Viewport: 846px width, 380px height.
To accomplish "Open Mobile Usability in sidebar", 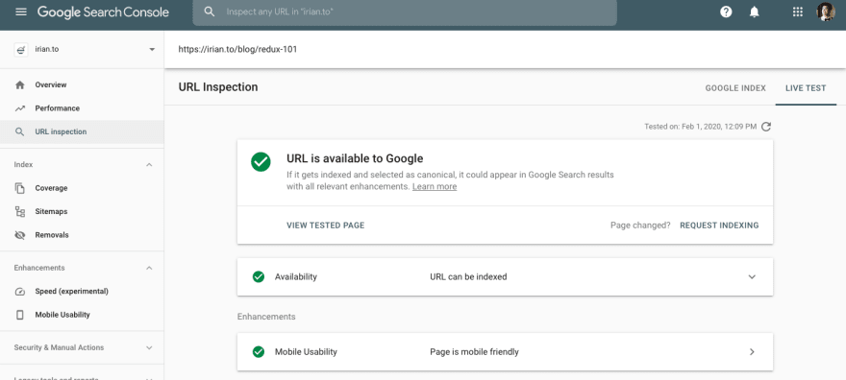I will coord(62,315).
